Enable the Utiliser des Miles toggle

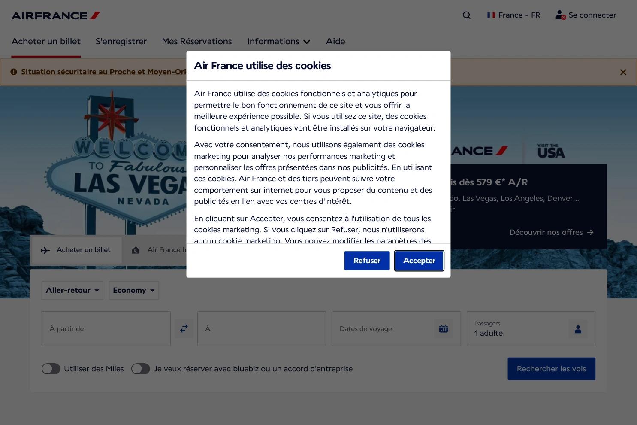coord(51,369)
